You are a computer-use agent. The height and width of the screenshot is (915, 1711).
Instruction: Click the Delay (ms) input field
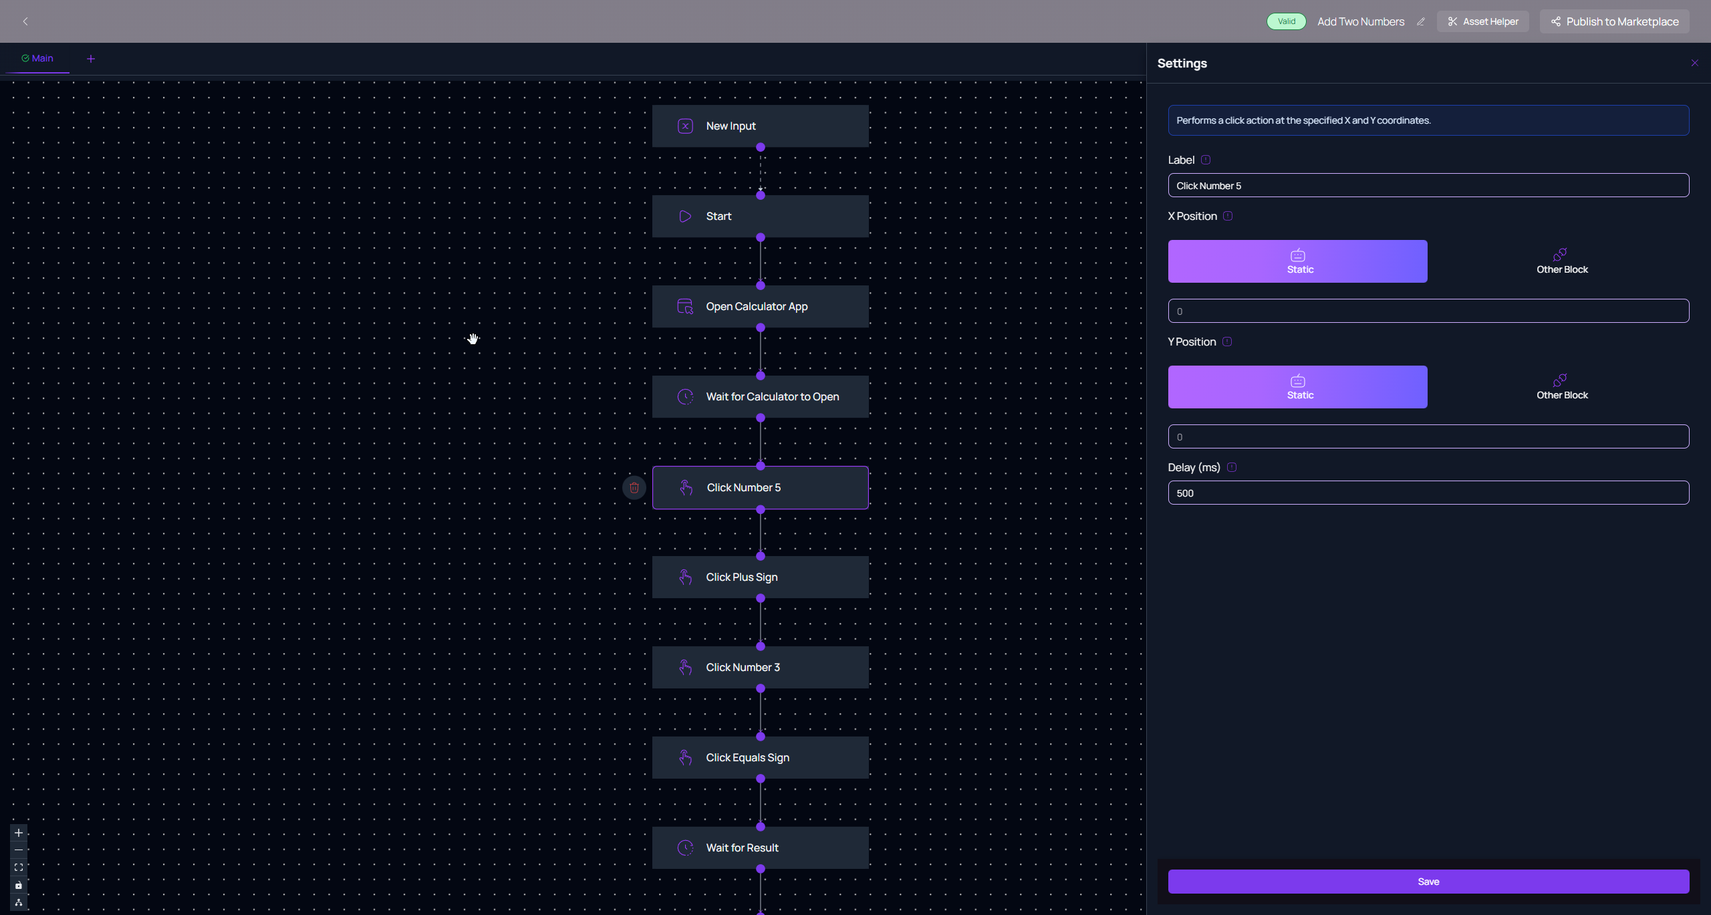pos(1428,493)
